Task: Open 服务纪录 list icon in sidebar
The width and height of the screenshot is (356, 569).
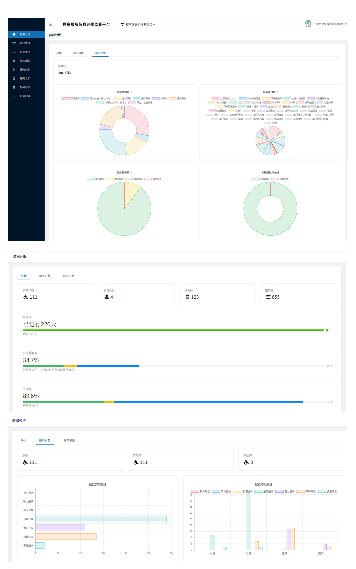Action: tap(14, 96)
